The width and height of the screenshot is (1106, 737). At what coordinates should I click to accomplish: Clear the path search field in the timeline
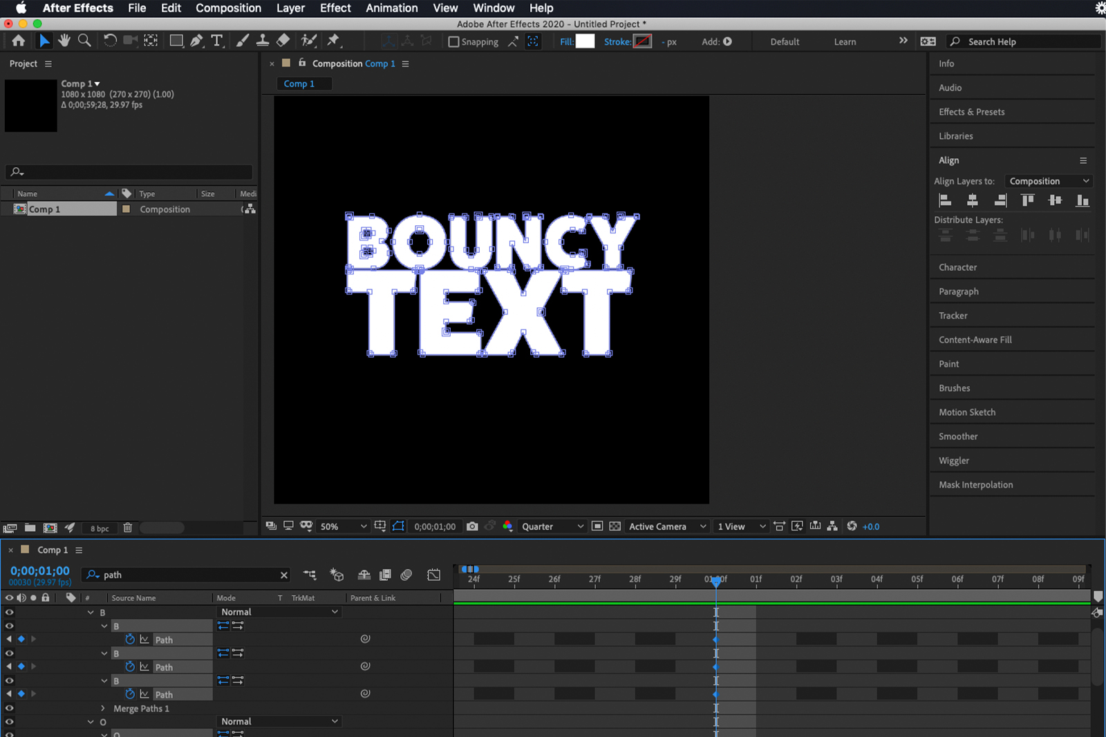click(283, 575)
